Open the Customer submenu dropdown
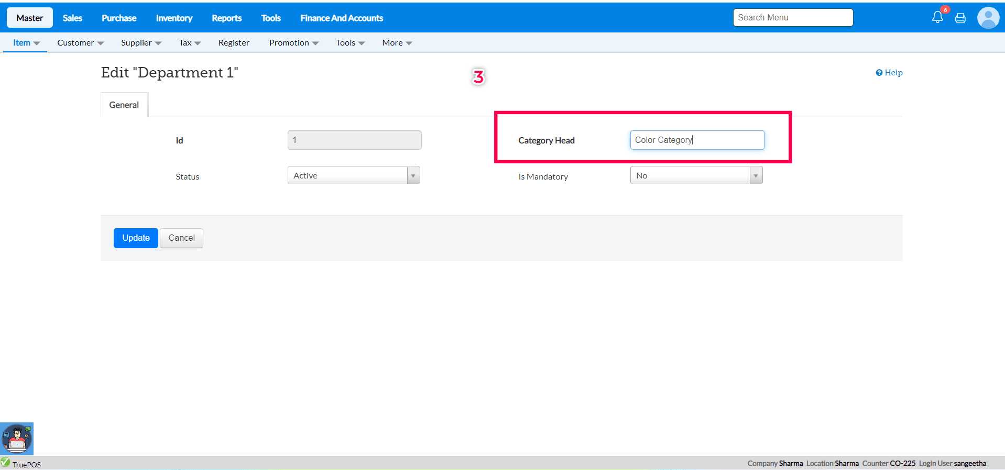 (80, 43)
